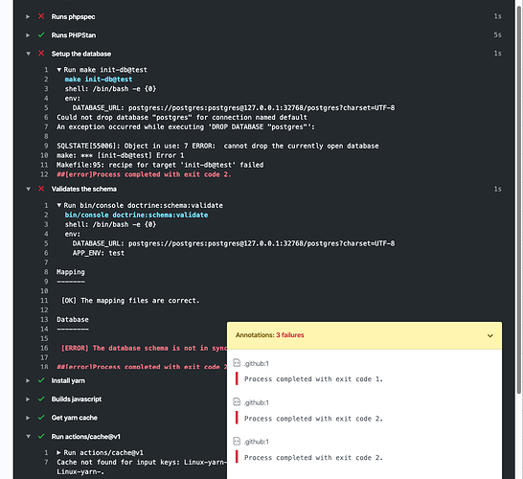This screenshot has width=523, height=479.
Task: Click the DATABASE_URL line under Setup the database
Action: point(234,107)
